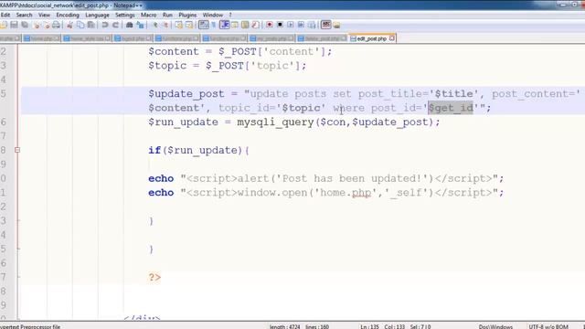The width and height of the screenshot is (585, 329).
Task: Click the Save file toolbar icon
Action: coord(15,25)
